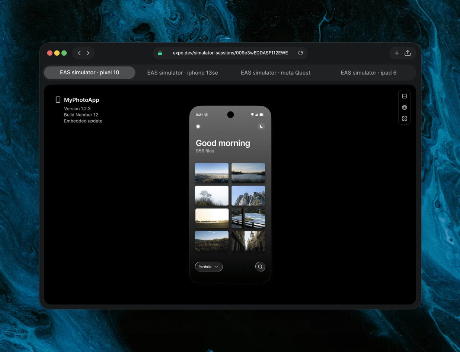Click the expo.dev URL address field
460x352 pixels.
point(230,53)
